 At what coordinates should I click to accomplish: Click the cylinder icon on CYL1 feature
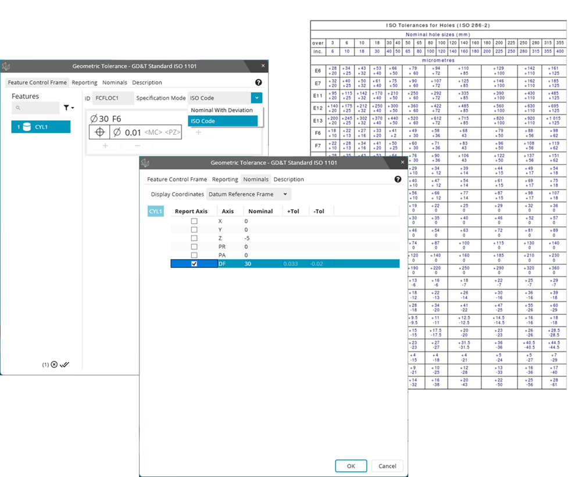27,127
